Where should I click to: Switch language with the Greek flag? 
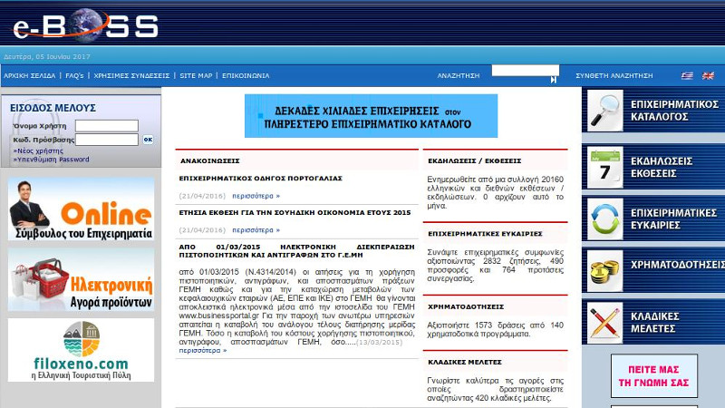click(x=687, y=75)
